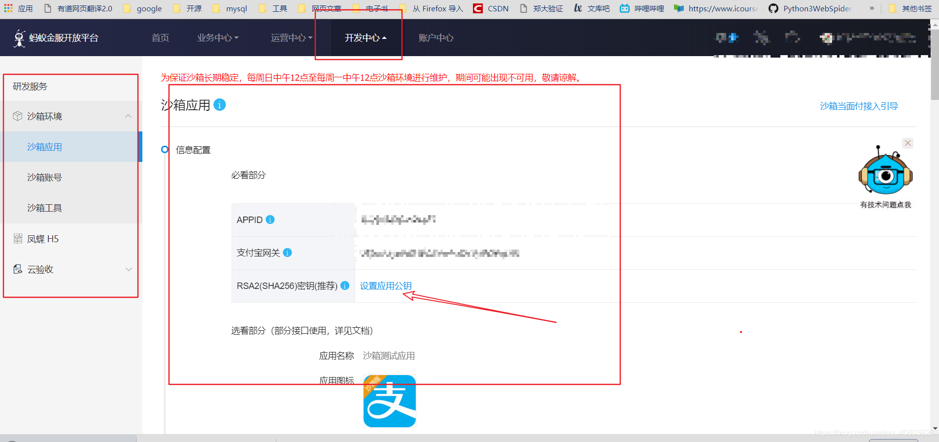Open the 哔哩哔哩 bookmark
The image size is (939, 442).
642,8
